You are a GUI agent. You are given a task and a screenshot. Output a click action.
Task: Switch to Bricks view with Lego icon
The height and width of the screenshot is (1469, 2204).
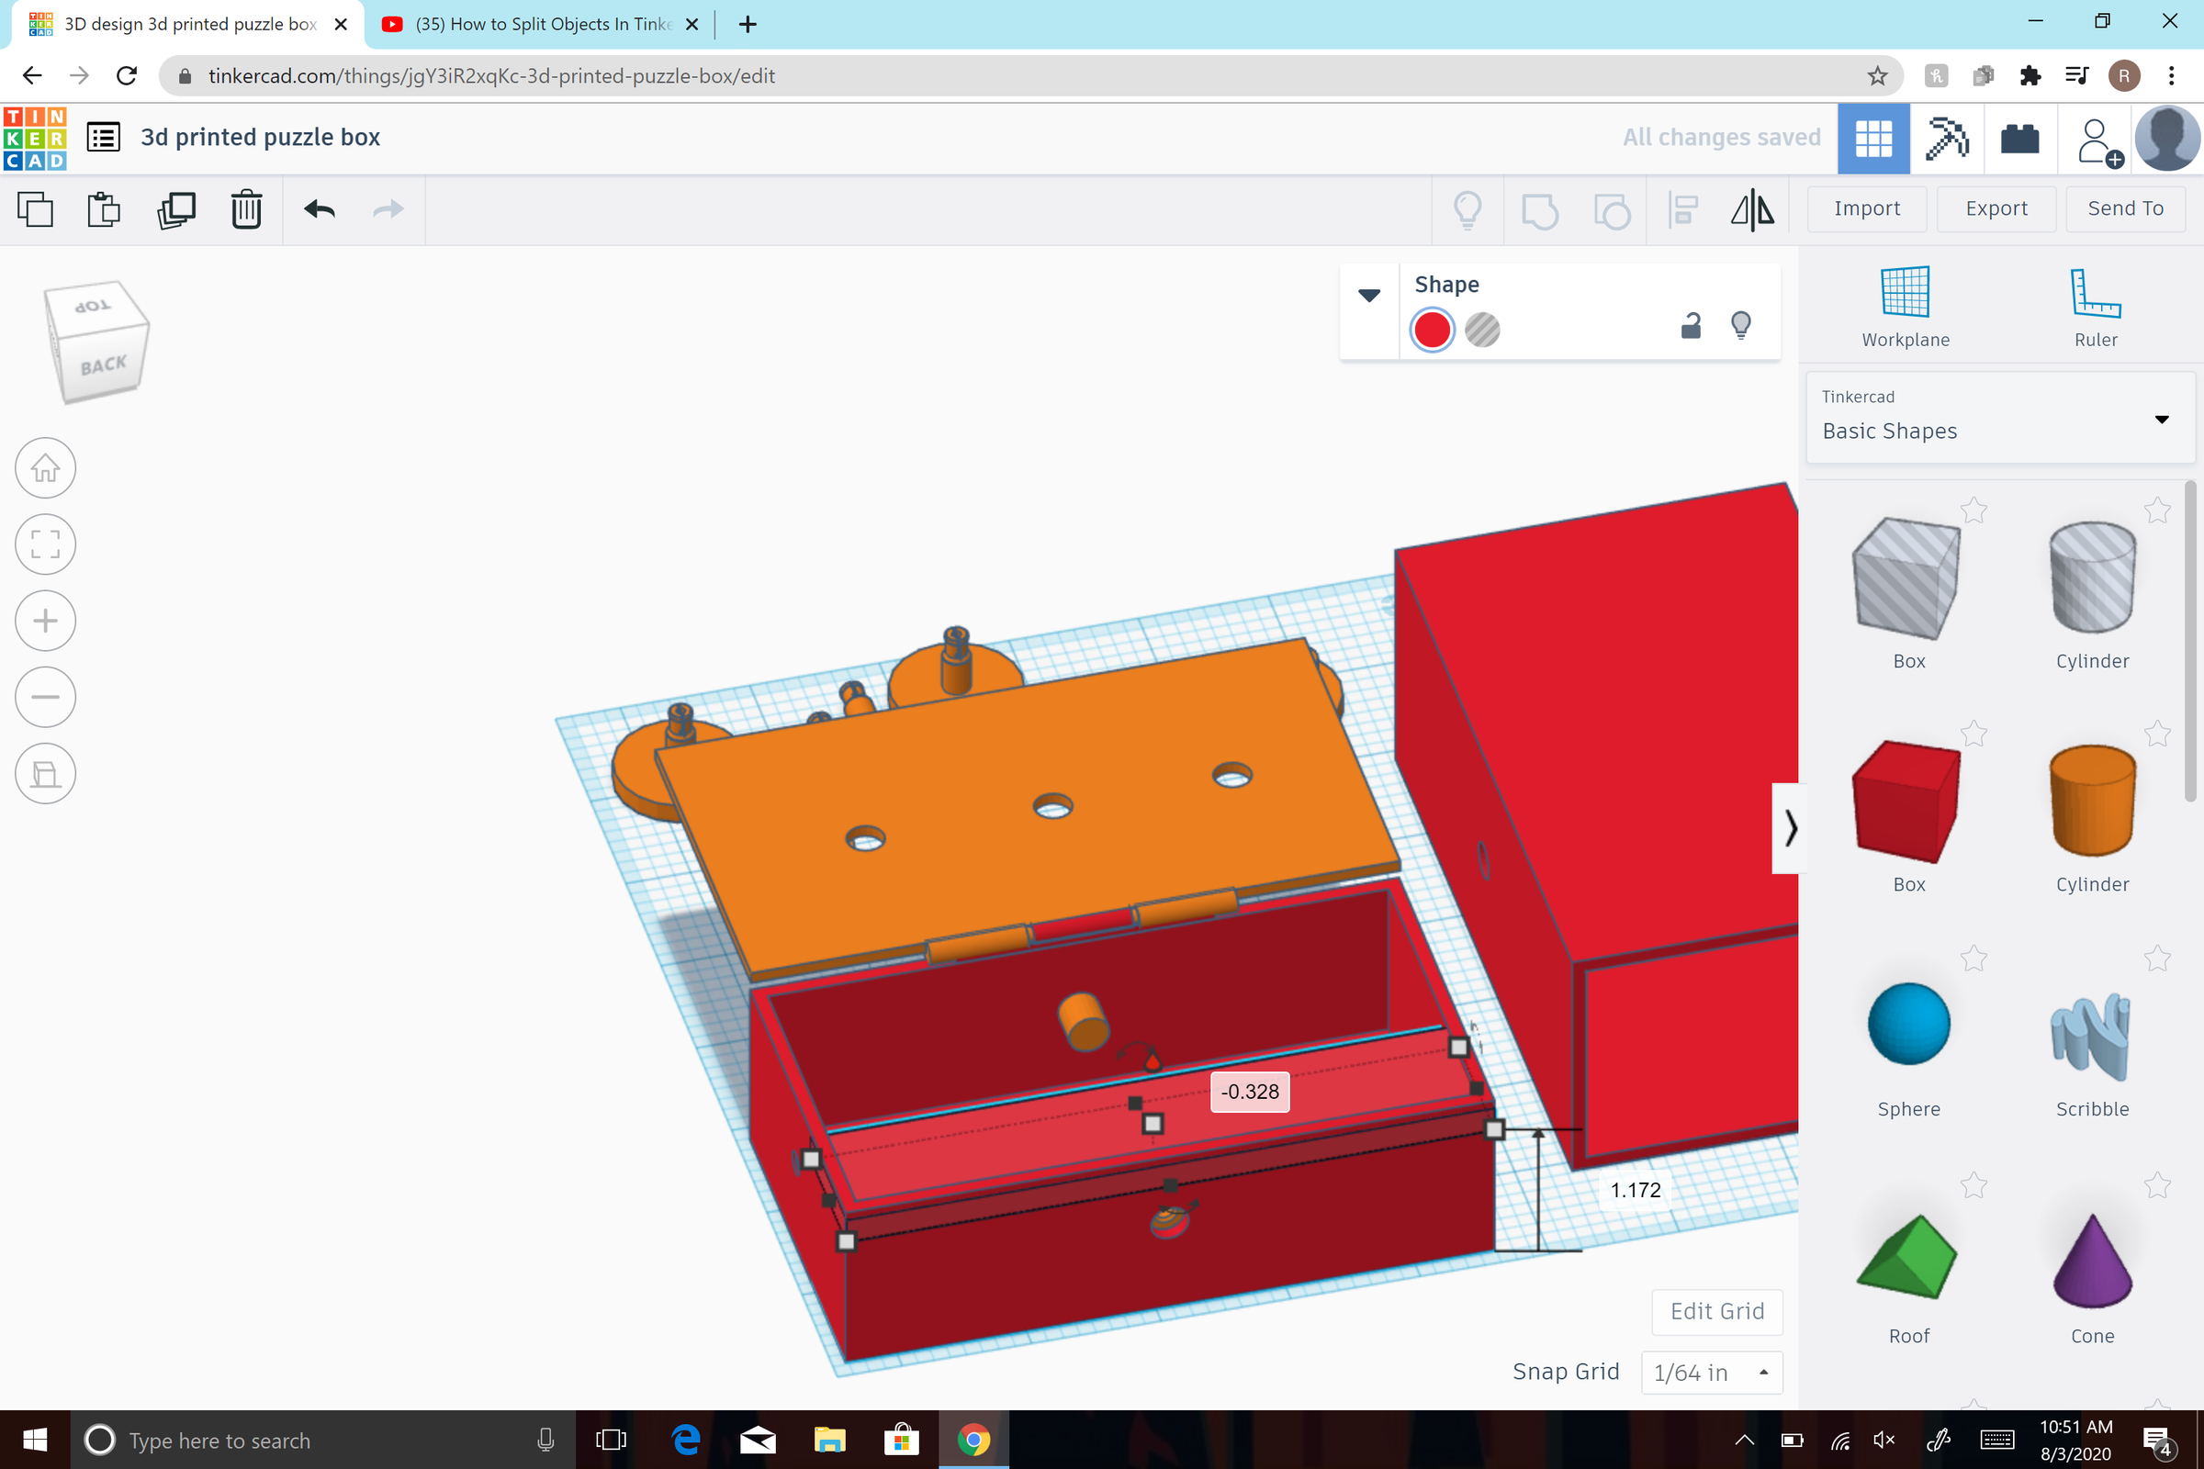tap(2020, 138)
